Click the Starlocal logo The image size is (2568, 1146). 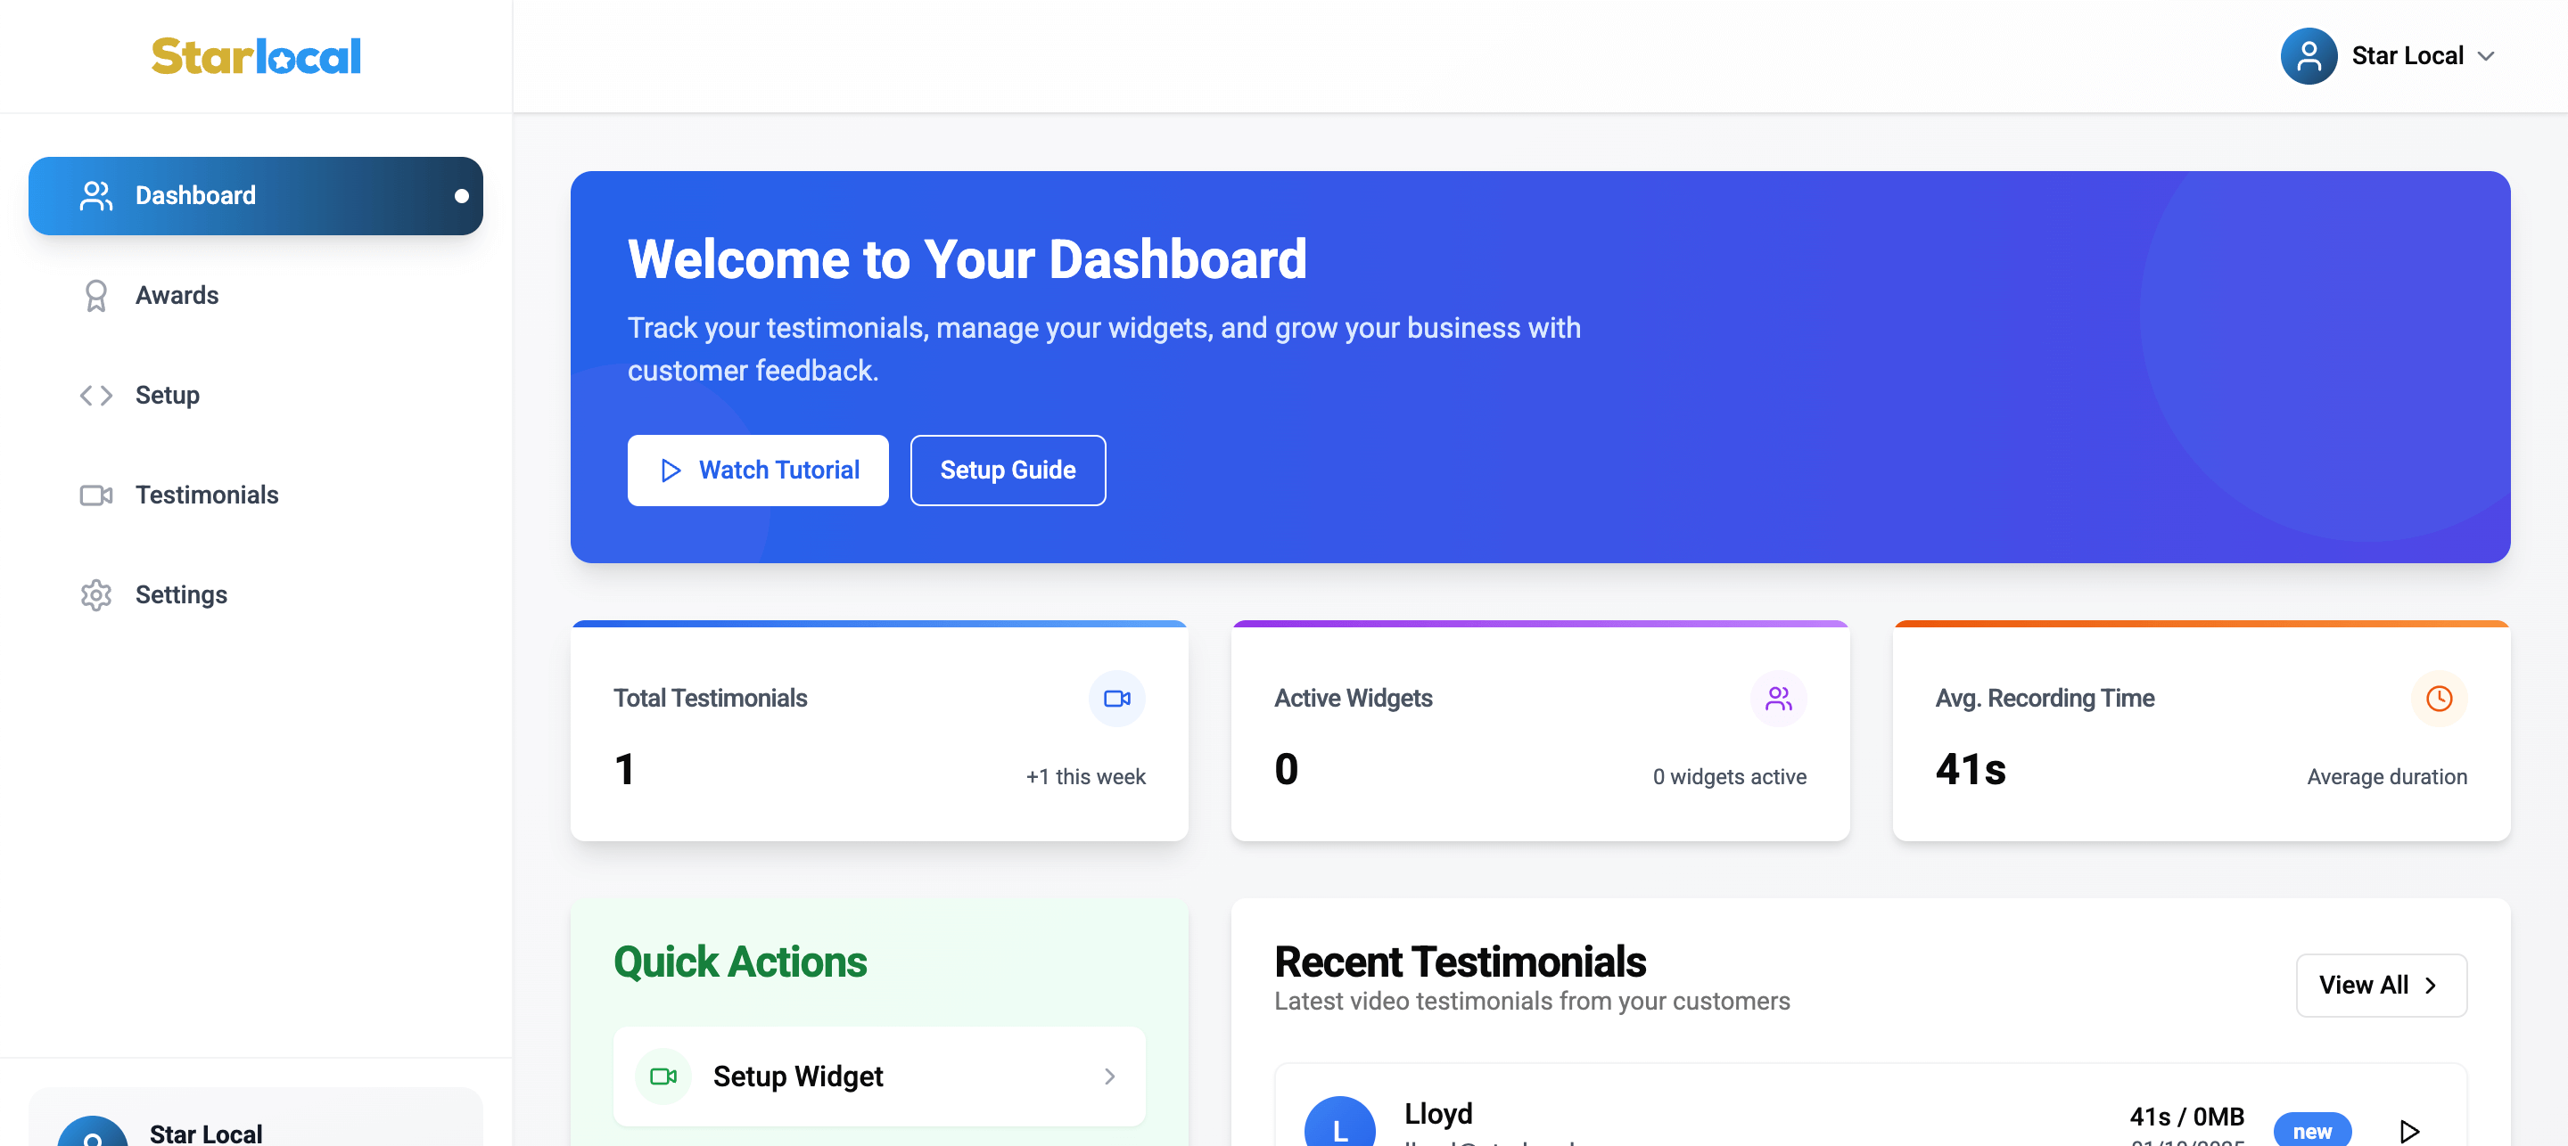pyautogui.click(x=255, y=55)
